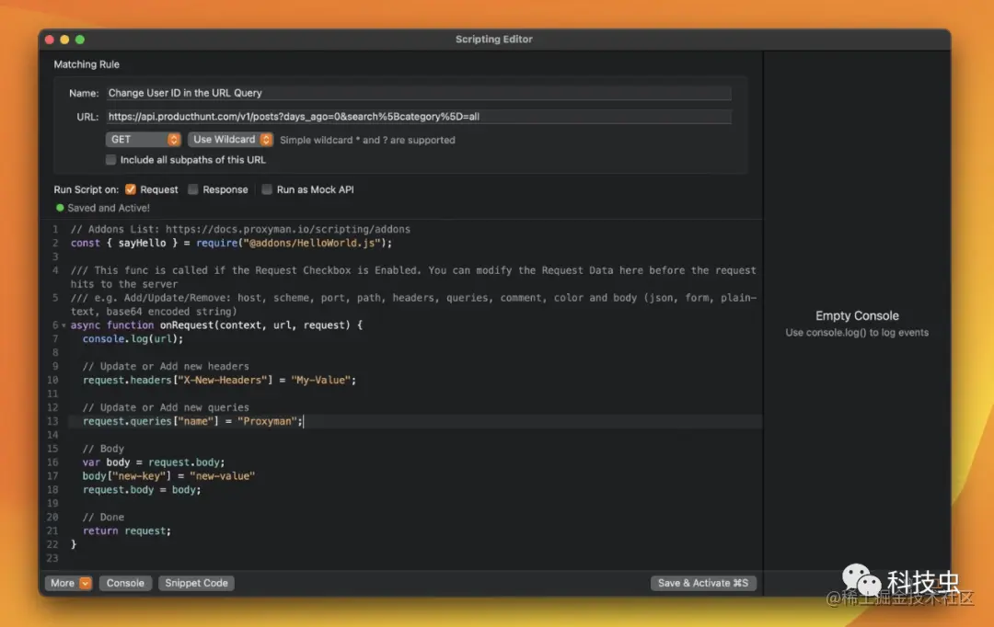Click the Name field "Change User ID in the URL Query"
Image resolution: width=994 pixels, height=627 pixels.
click(x=419, y=93)
